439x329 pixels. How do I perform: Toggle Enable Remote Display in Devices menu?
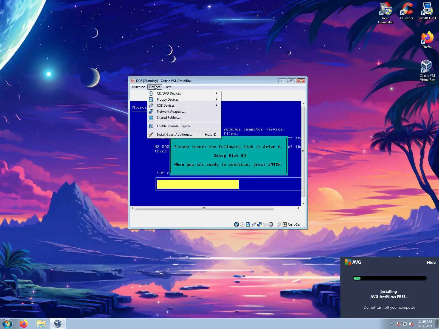coord(184,126)
